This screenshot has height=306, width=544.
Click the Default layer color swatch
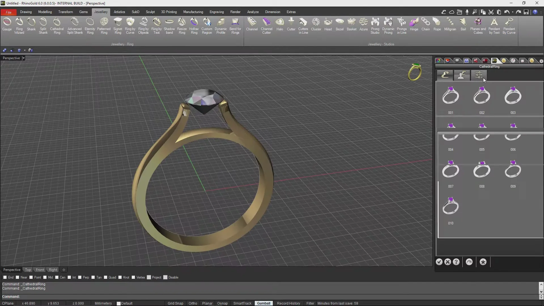pos(119,303)
